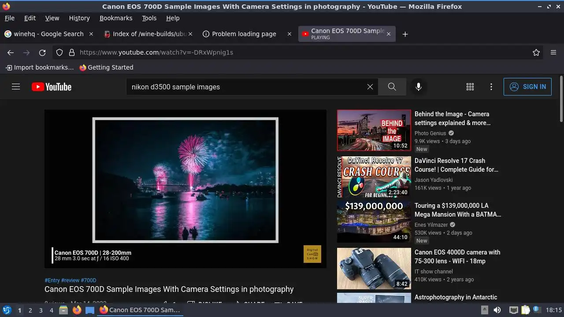Viewport: 564px width, 317px height.
Task: Open the View menu
Action: point(52,18)
